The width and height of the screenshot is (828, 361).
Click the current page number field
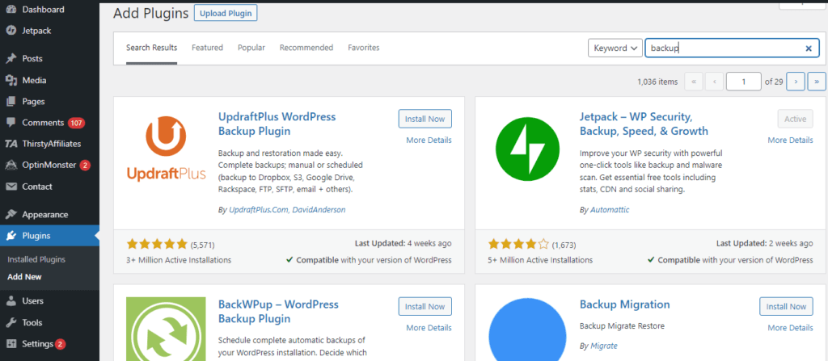point(744,82)
